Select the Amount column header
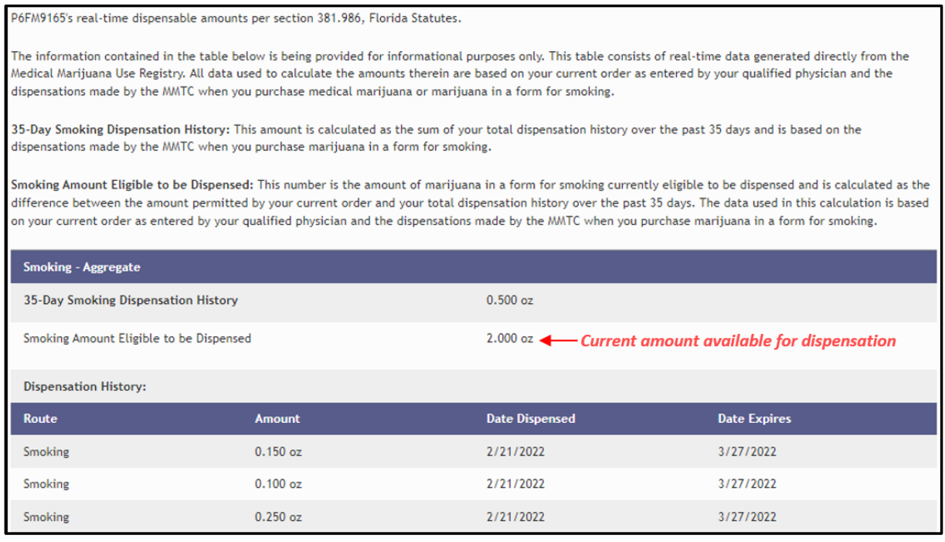Viewport: 945px width, 542px height. 277,418
